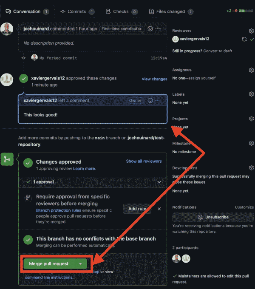Open the Assignees settings gear
Image resolution: width=255 pixels, height=289 pixels.
coord(251,70)
